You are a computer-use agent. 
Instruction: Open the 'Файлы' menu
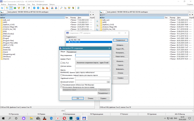pyautogui.click(x=3, y=4)
